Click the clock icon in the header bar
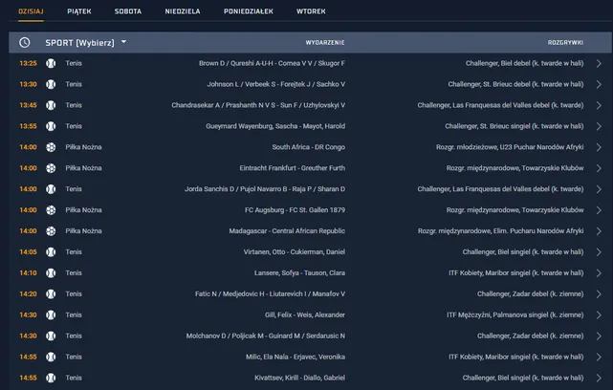 pyautogui.click(x=24, y=43)
